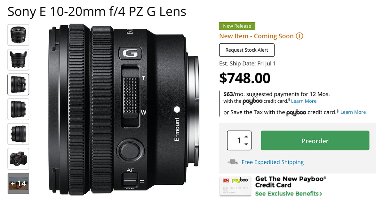Select the lens-on-camera thumbnail
384x201 pixels.
[18, 159]
